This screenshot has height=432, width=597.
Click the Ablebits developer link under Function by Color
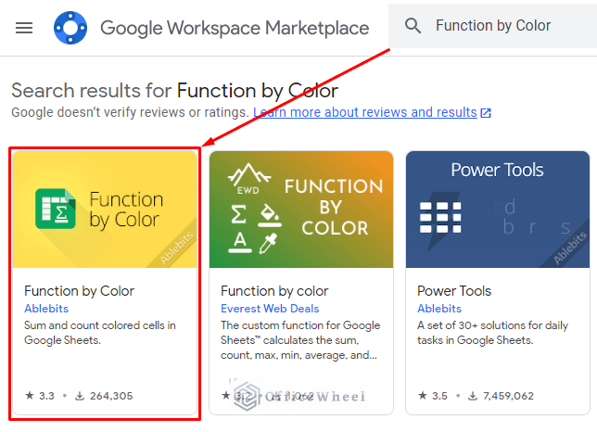[46, 309]
